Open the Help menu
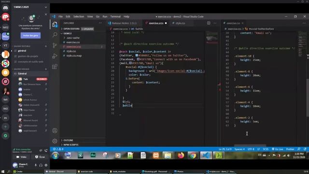 126,16
